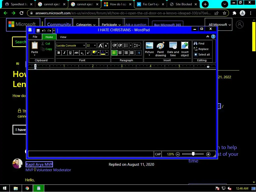Copy the selected text

point(46,49)
